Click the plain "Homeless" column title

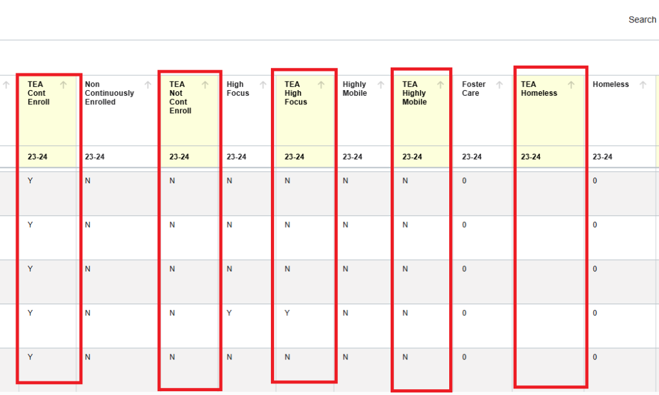(611, 84)
